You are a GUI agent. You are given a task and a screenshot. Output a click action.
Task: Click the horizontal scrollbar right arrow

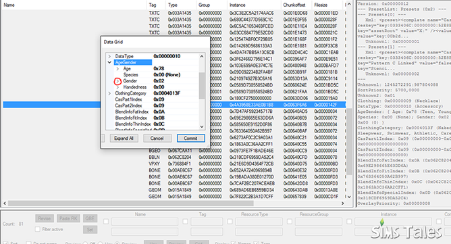(342, 203)
